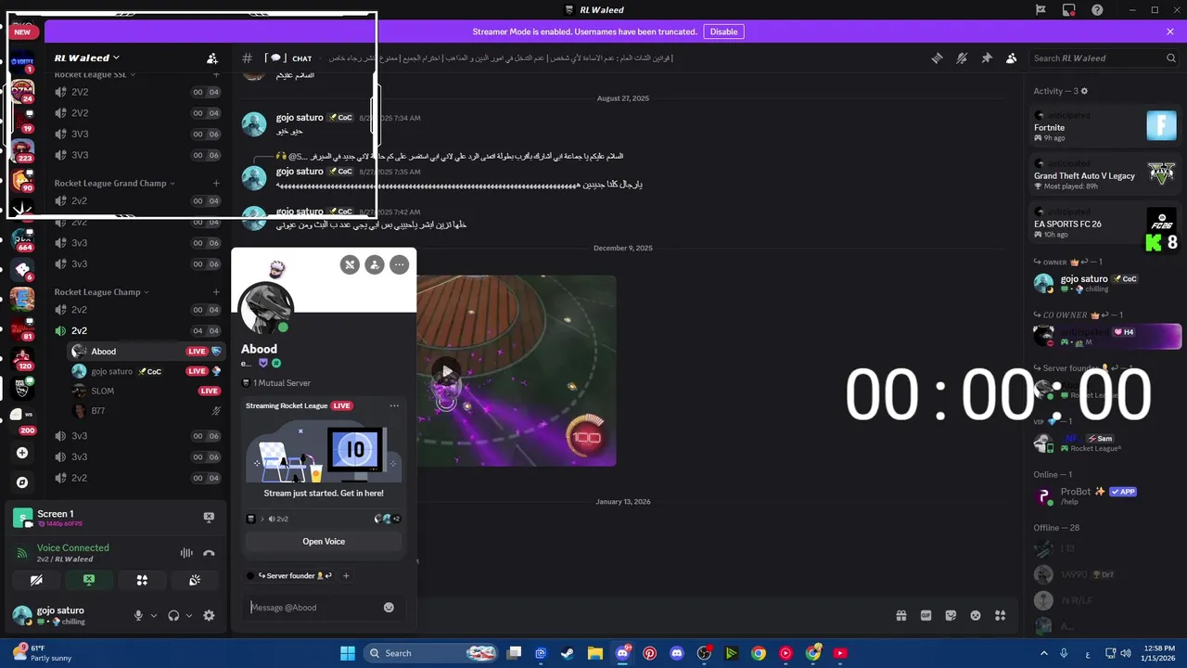Add channel to Rocket League Grand Champ
The width and height of the screenshot is (1187, 668).
[216, 183]
